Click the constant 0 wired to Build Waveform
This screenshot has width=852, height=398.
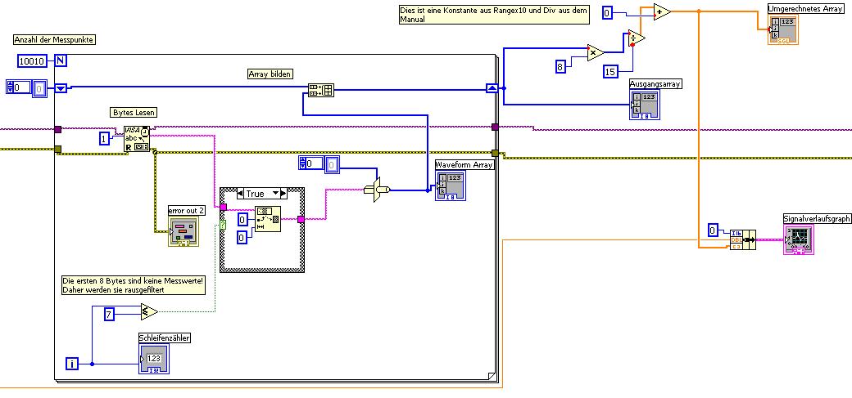[x=714, y=230]
